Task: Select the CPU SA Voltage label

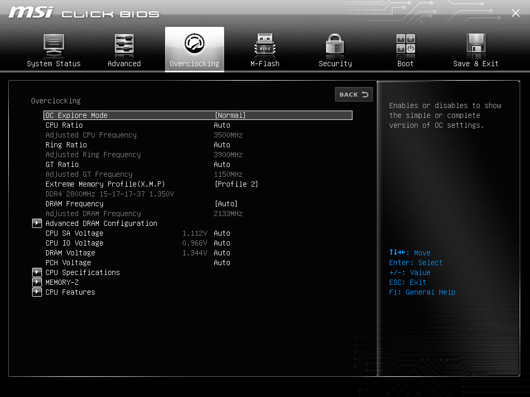Action: [75, 233]
